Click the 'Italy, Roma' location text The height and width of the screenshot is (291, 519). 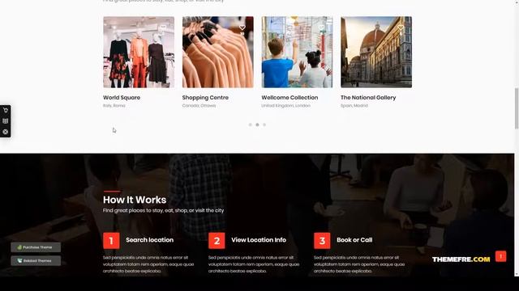tap(114, 106)
